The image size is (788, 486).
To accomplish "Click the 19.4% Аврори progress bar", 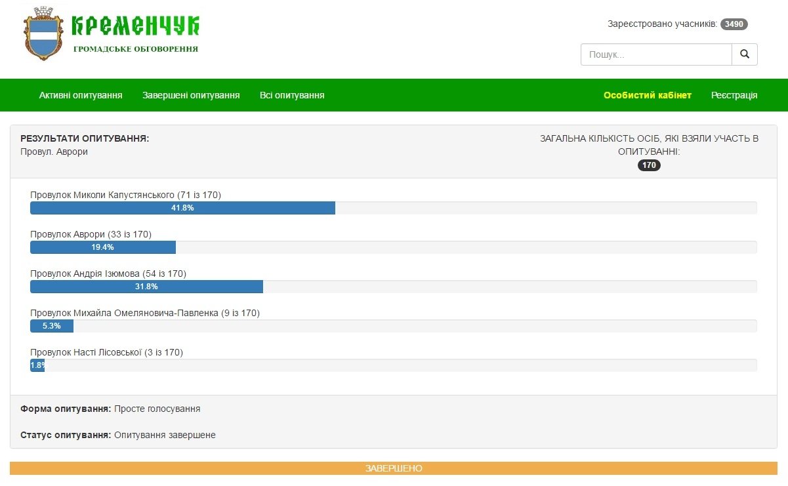I will 103,247.
